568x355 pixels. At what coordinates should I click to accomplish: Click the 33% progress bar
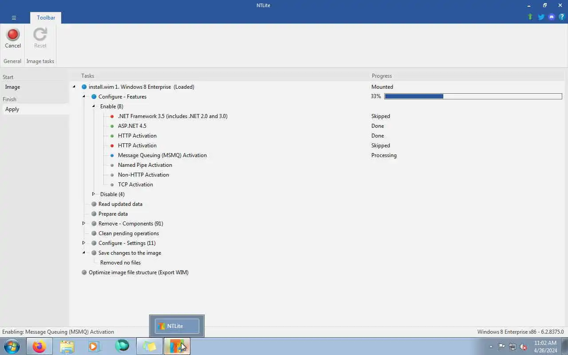click(x=473, y=96)
